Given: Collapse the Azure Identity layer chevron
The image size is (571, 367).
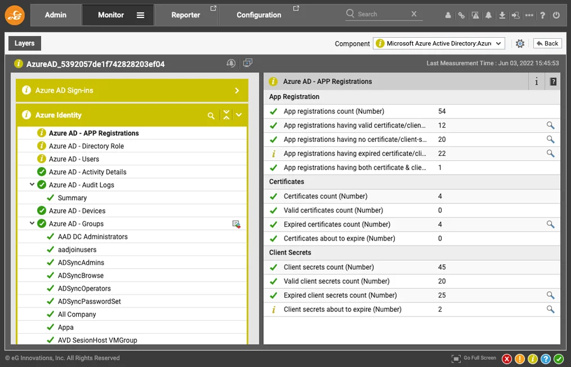Looking at the screenshot, I should point(239,115).
